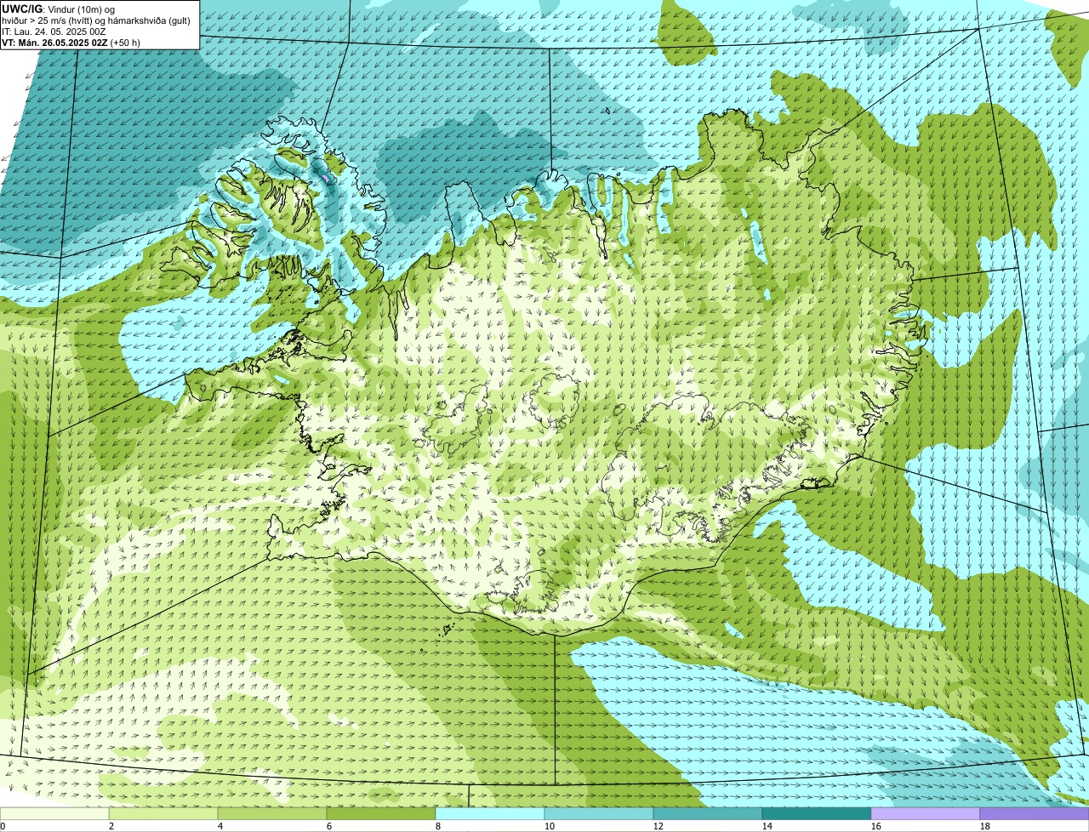
Task: Click the scale label '14'
Action: click(x=767, y=826)
